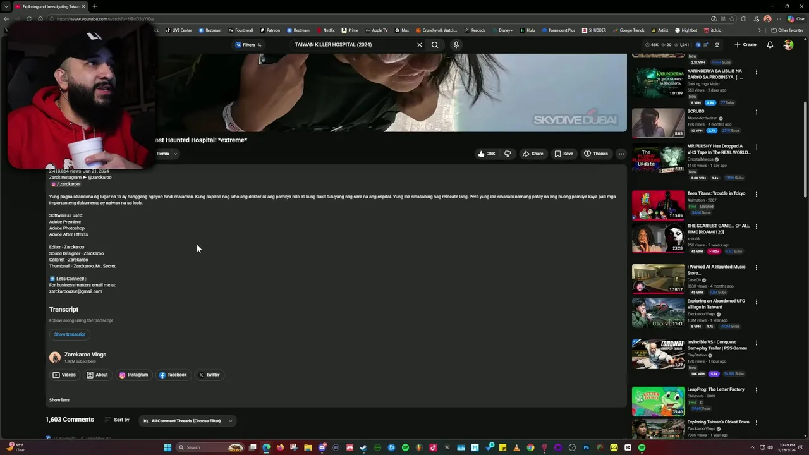Open Zarckaroo Vlogs channel name

85,355
